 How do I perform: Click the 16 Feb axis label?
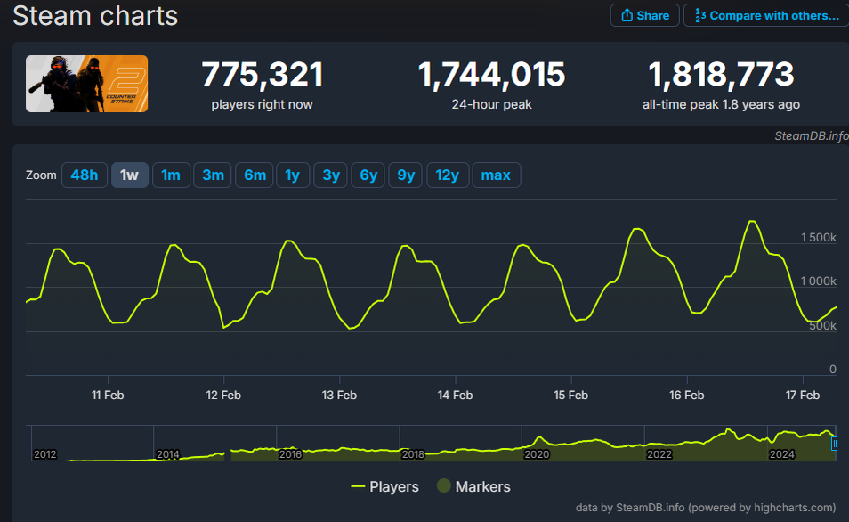click(686, 396)
